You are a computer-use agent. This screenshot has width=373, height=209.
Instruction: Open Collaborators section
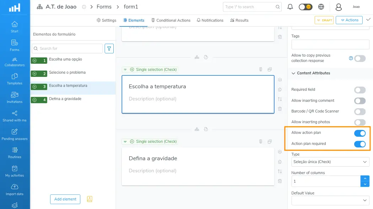coord(15,62)
